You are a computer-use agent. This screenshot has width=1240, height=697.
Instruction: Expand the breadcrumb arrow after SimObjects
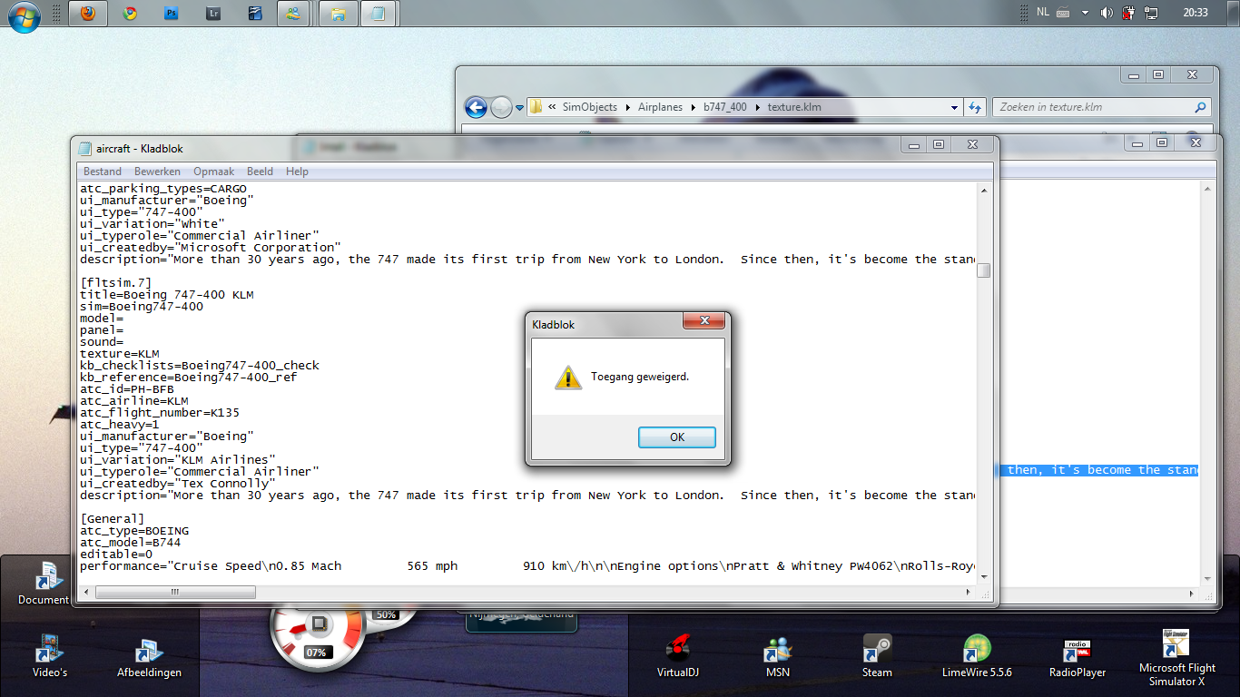click(x=626, y=107)
